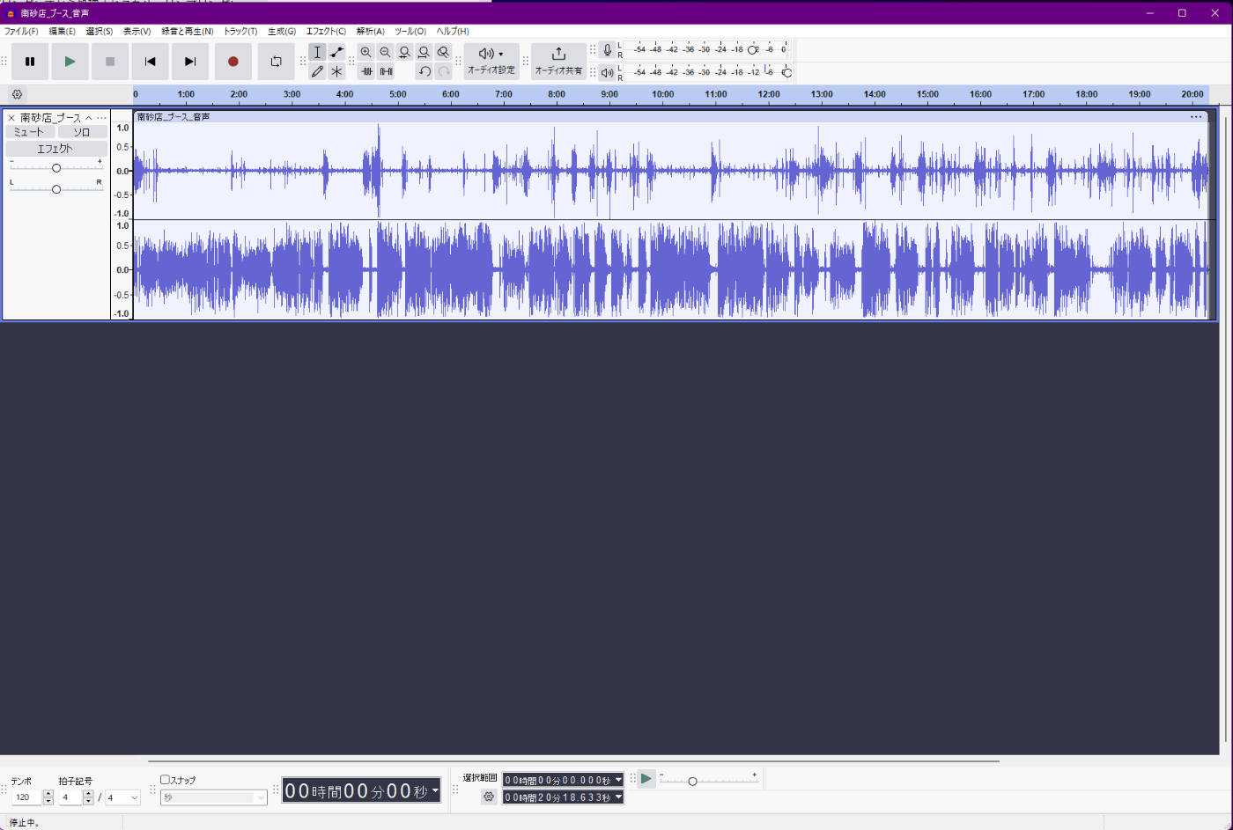
Task: Click the playback level meter slider knob
Action: [786, 72]
